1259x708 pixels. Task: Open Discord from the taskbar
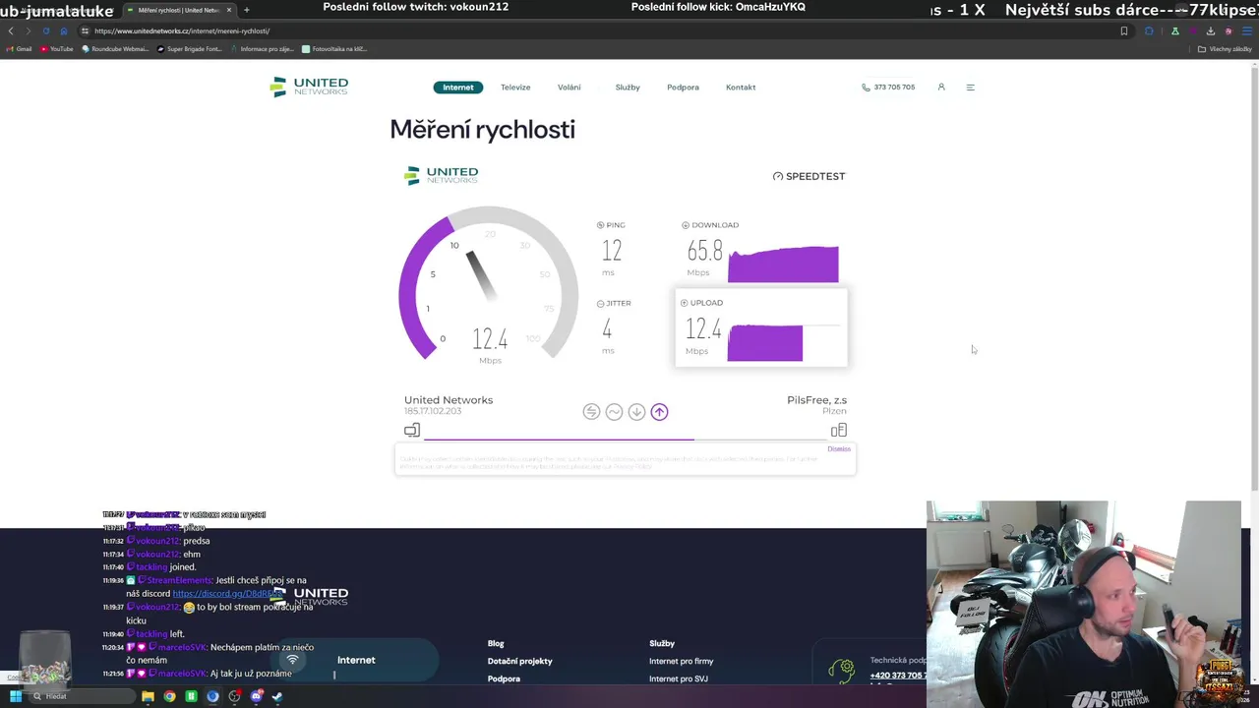pyautogui.click(x=256, y=696)
